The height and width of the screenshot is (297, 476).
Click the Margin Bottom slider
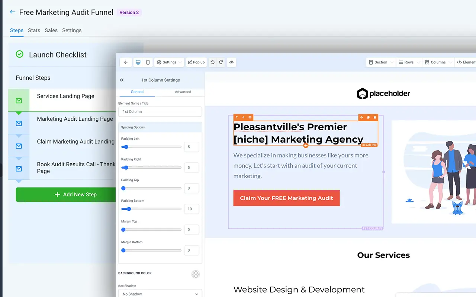click(151, 250)
